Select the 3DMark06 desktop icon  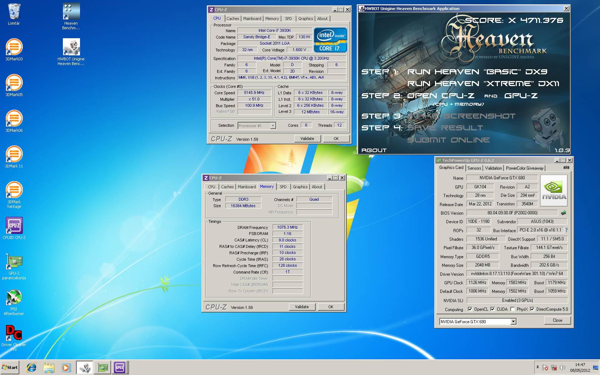coord(14,121)
